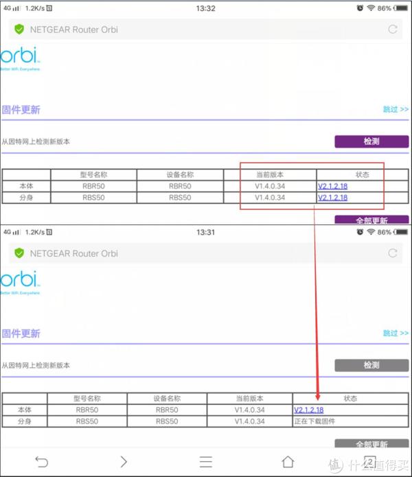Tap the browser forward chevron icon
Image resolution: width=412 pixels, height=477 pixels.
(124, 461)
